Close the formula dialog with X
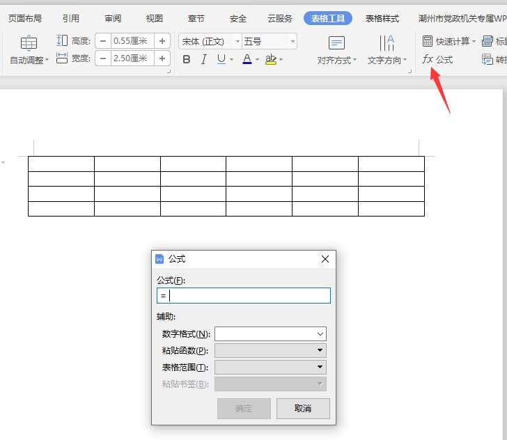507x440 pixels. pos(325,259)
